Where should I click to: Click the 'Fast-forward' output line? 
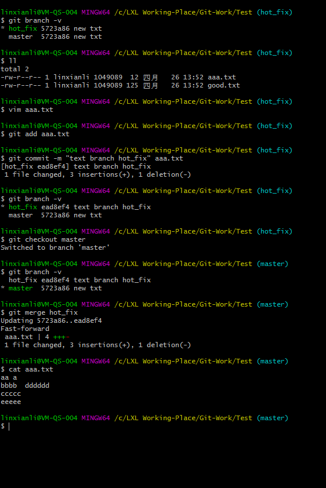pyautogui.click(x=25, y=329)
